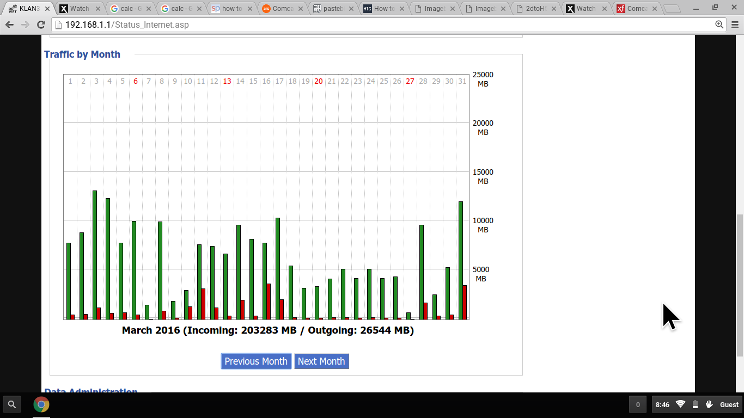
Task: Switch to the HTG 'How to' tab
Action: [x=383, y=9]
